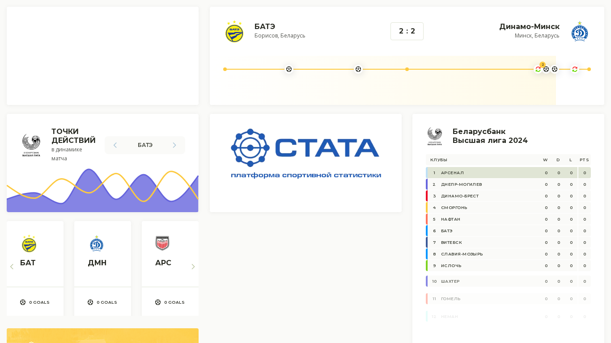The width and height of the screenshot is (611, 343).
Task: Click the Arsenal crest in the АРС card
Action: click(x=162, y=243)
